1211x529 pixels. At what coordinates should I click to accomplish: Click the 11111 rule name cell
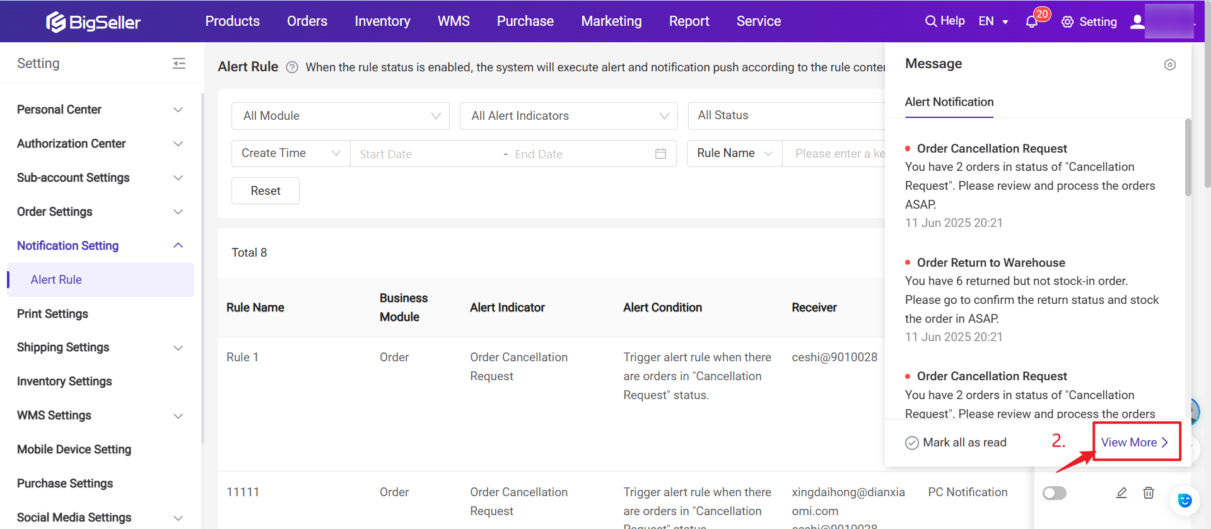pos(243,492)
